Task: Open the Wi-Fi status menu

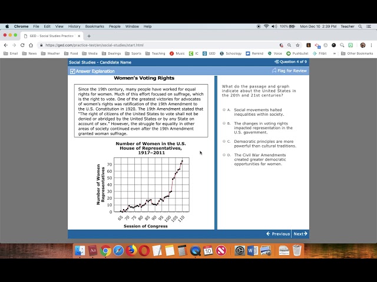Action: (x=266, y=26)
